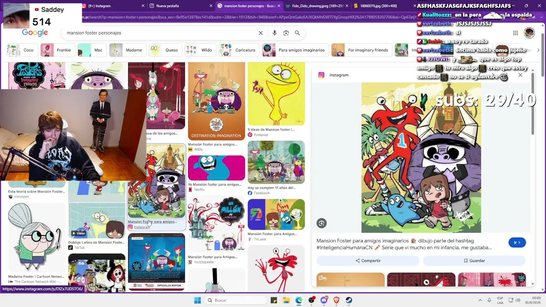Open the taskbar clock and date
546x307 pixels.
click(534, 300)
